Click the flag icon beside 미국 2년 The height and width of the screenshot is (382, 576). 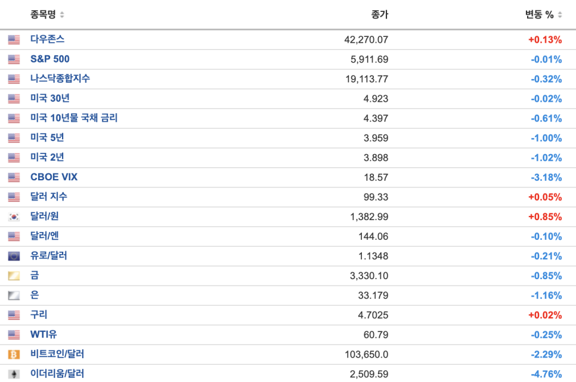pos(14,158)
